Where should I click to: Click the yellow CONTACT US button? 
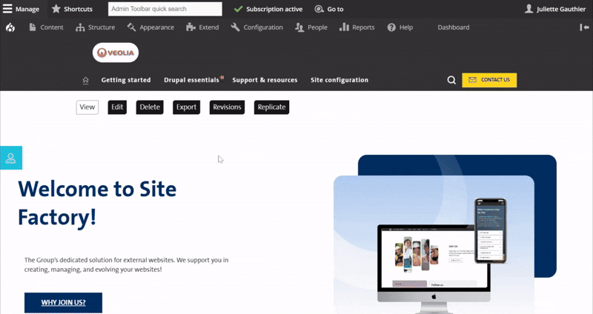pyautogui.click(x=488, y=80)
